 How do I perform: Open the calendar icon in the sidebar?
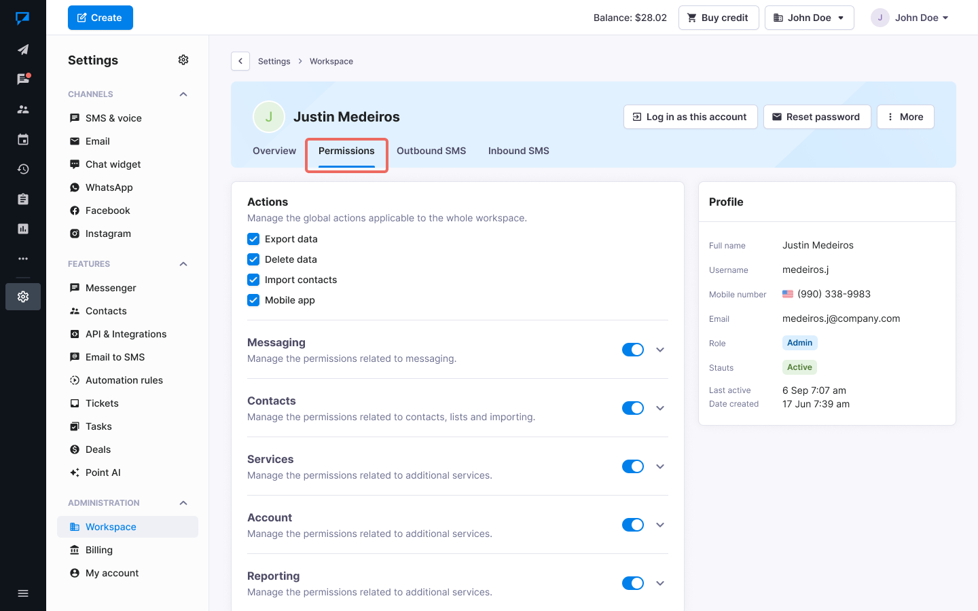pyautogui.click(x=23, y=138)
